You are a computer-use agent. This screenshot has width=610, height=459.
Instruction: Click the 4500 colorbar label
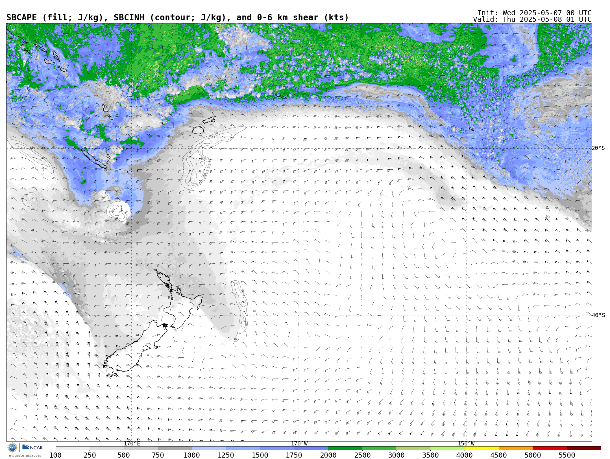point(499,455)
